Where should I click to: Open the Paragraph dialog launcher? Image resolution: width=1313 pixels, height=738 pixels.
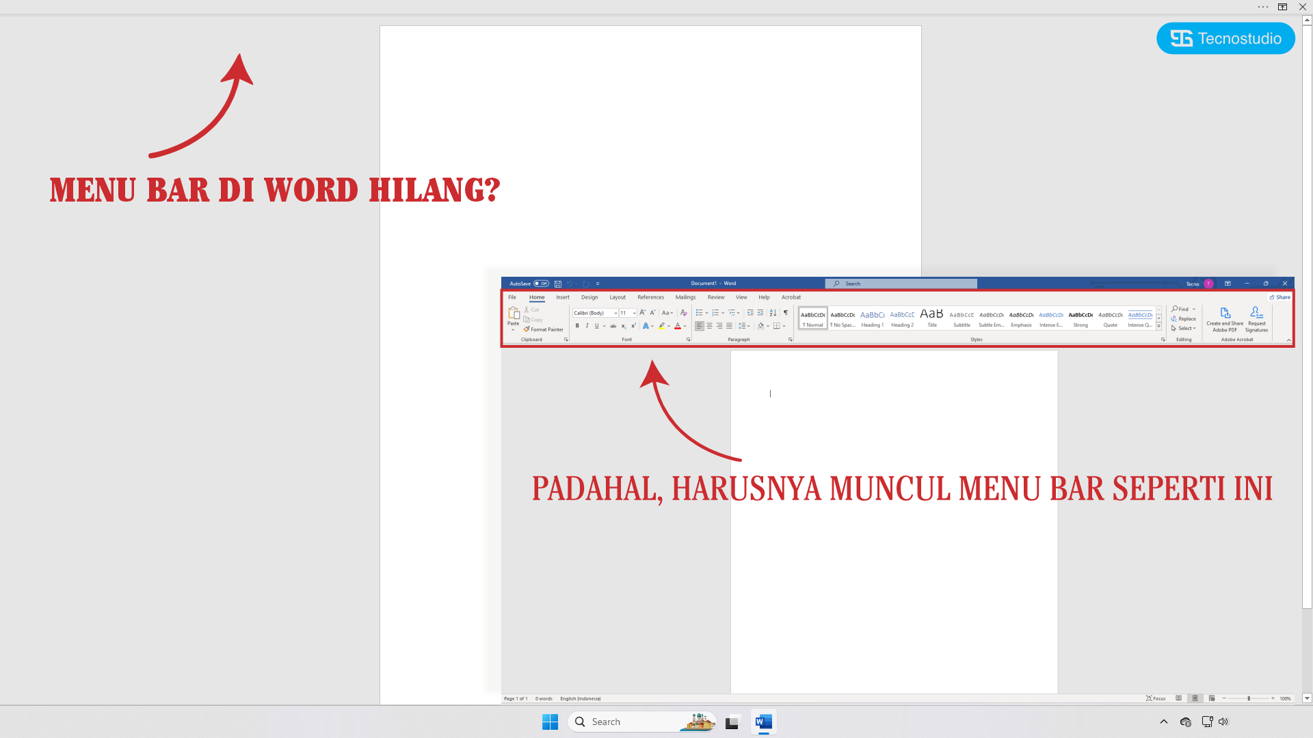(x=791, y=340)
